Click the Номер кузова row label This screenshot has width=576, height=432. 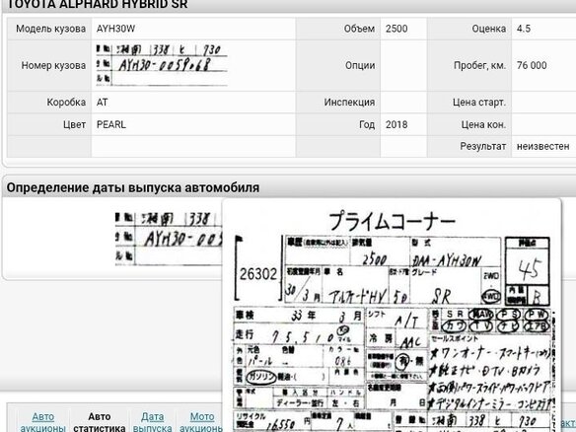tap(53, 65)
